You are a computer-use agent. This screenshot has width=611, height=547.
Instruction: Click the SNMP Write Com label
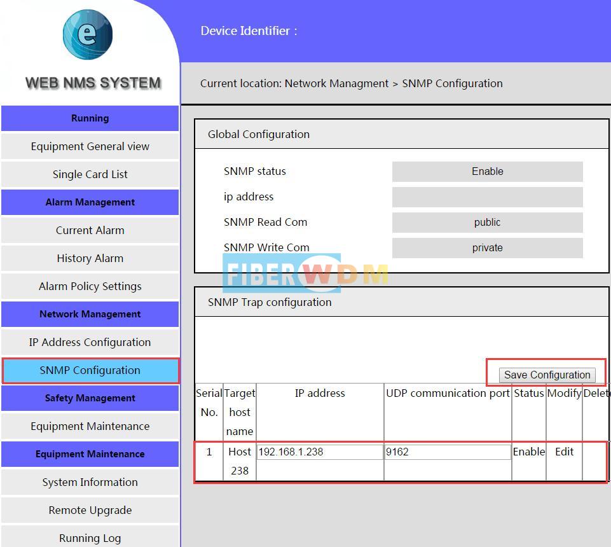[x=266, y=247]
